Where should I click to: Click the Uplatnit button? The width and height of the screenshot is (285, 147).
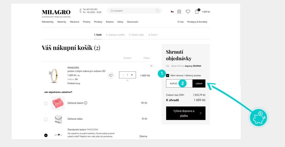pos(199,84)
